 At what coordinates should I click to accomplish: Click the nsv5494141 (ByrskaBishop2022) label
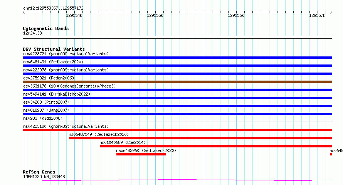pyautogui.click(x=57, y=94)
